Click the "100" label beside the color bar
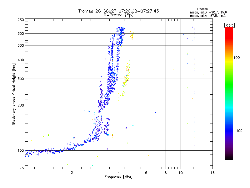The height and width of the screenshot is (188, 250). pyautogui.click(x=237, y=58)
